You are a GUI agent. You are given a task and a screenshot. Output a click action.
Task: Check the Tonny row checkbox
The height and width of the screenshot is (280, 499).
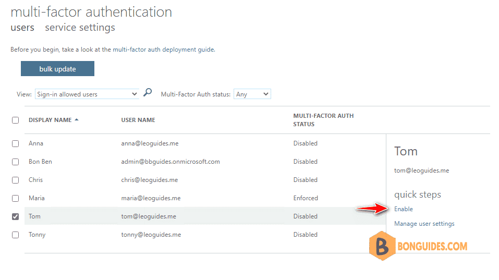tap(15, 235)
